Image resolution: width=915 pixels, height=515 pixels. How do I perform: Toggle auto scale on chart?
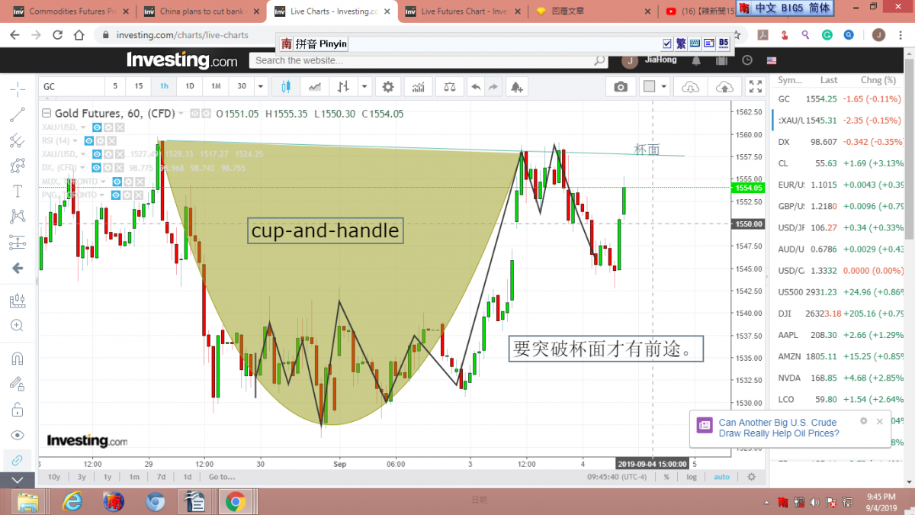click(721, 477)
